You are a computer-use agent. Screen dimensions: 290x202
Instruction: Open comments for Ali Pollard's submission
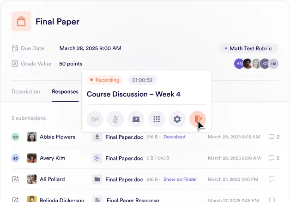tap(272, 179)
